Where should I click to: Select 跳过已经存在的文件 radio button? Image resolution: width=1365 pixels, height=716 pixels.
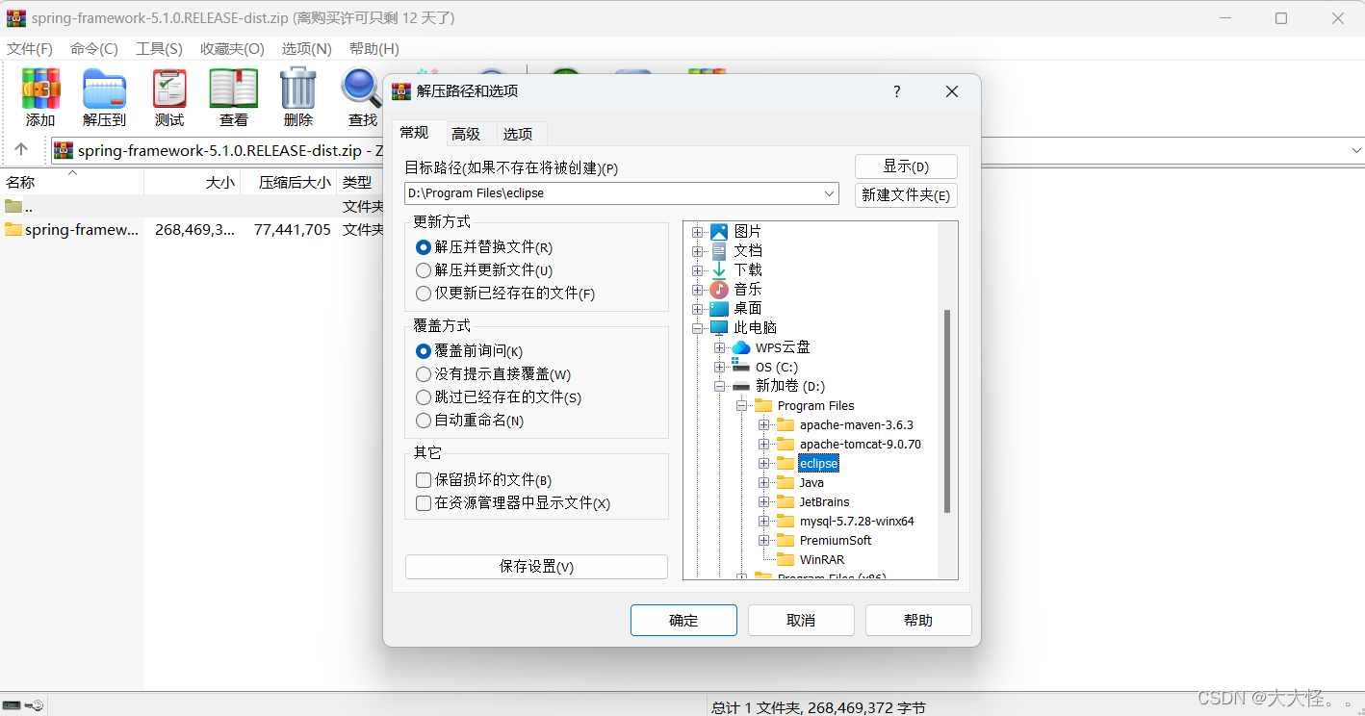[424, 397]
